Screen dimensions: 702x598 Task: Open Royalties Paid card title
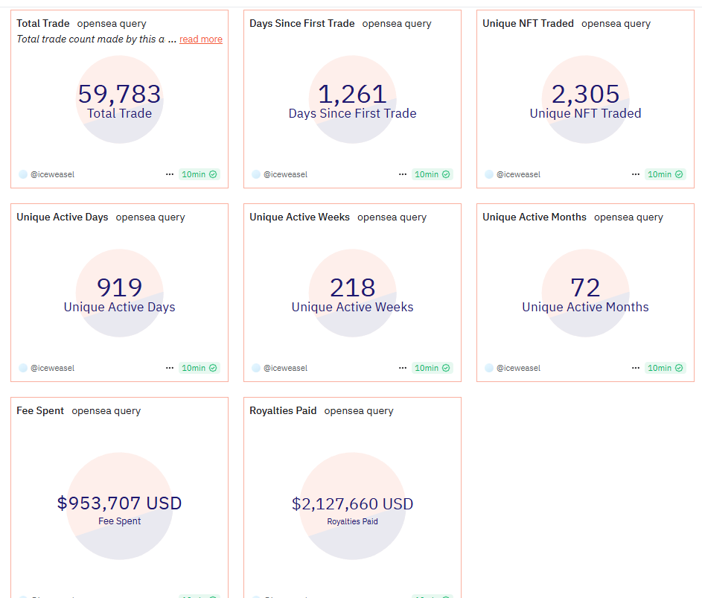click(283, 411)
